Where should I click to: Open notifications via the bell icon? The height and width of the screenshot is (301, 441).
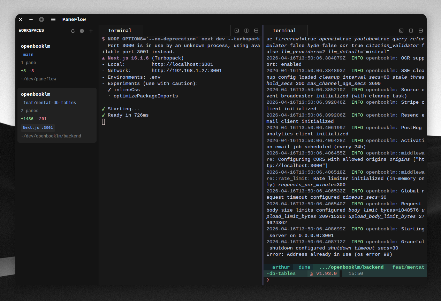click(73, 31)
